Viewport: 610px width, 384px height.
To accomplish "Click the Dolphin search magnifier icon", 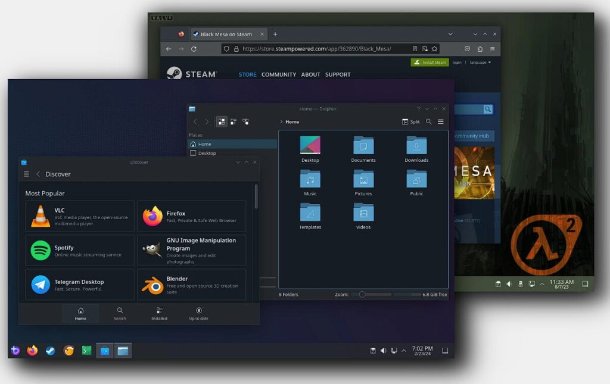I will (x=428, y=121).
